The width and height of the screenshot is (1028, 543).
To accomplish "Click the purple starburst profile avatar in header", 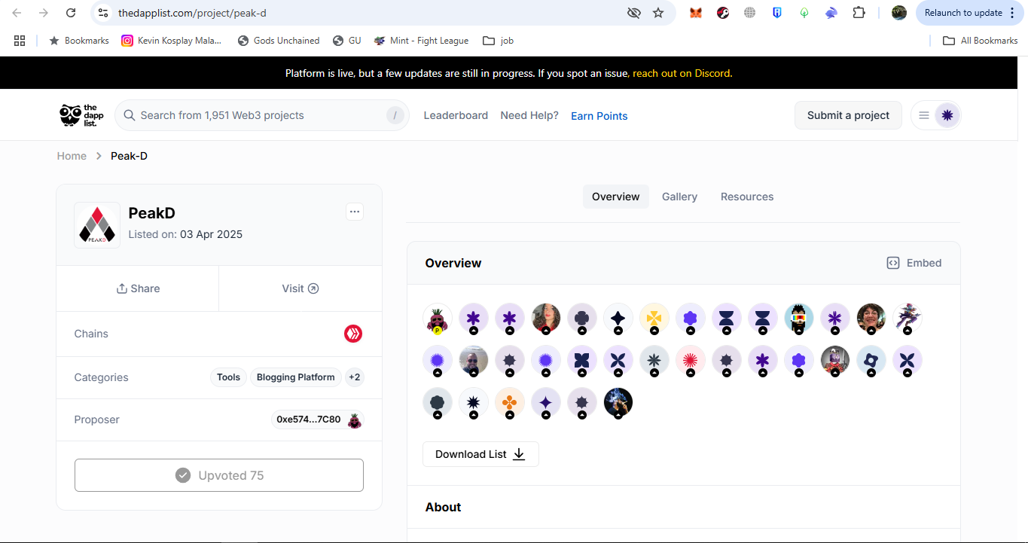I will click(947, 115).
